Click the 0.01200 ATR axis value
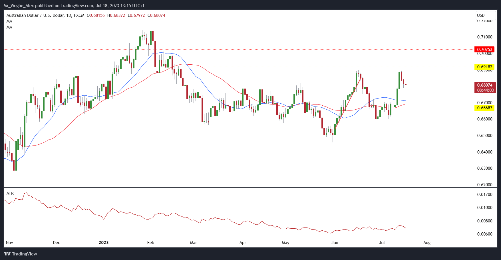This screenshot has height=260, width=501. tap(485, 195)
